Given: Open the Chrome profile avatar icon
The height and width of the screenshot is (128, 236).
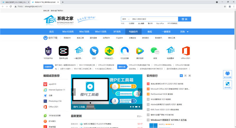Looking at the screenshot, I should 230,6.
